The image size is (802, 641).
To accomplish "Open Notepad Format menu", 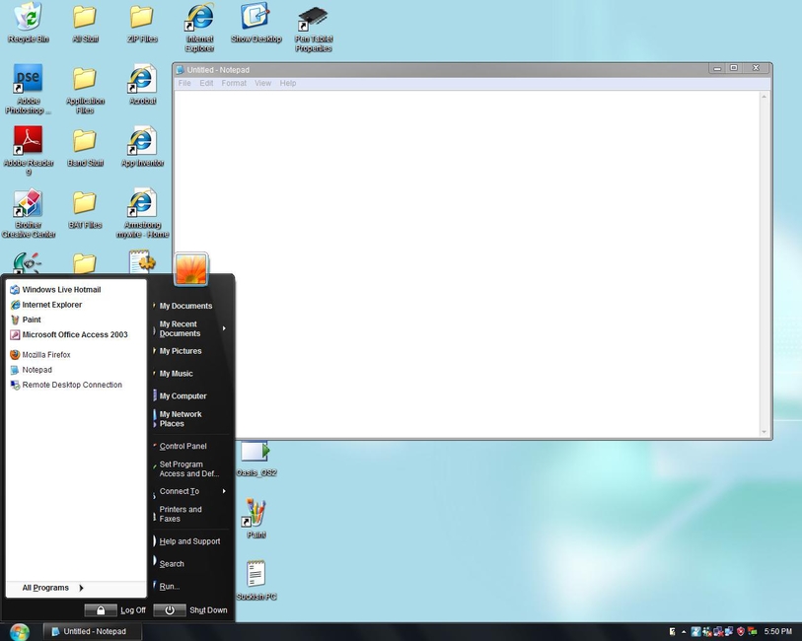I will (234, 83).
